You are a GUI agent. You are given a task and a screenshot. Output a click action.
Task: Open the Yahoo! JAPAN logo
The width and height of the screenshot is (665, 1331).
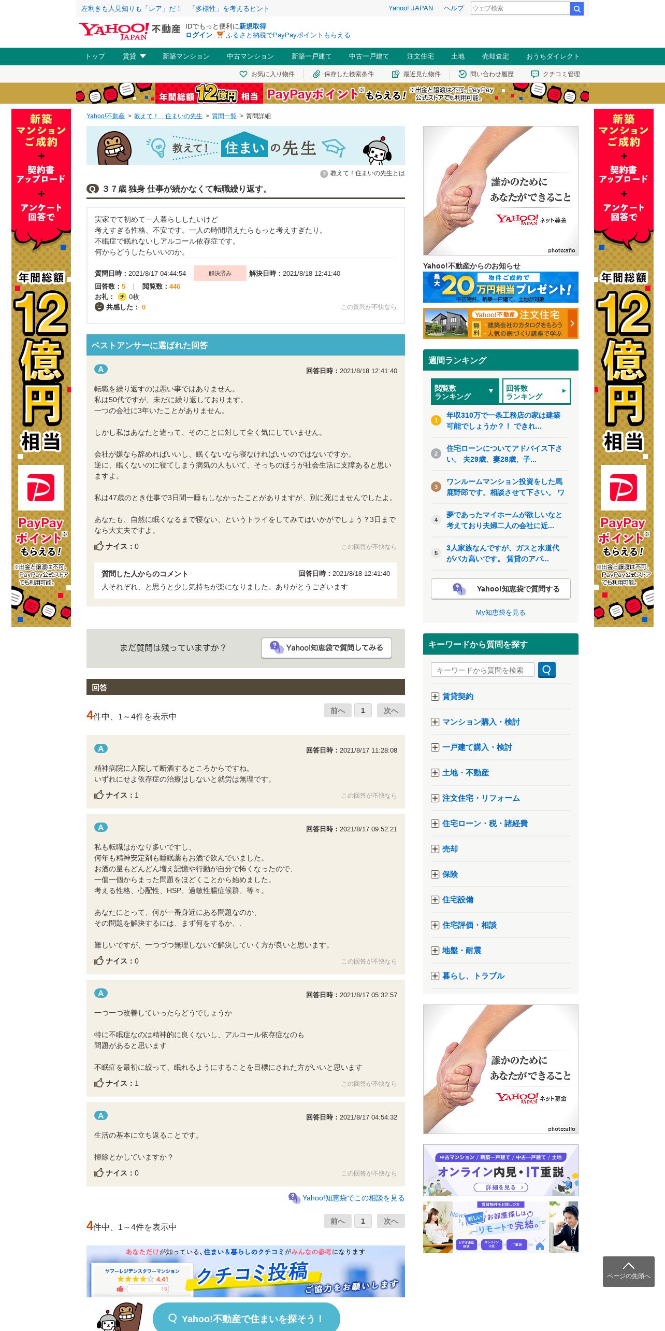pos(113,31)
